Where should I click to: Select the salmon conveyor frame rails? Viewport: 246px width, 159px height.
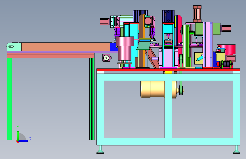click(x=51, y=55)
